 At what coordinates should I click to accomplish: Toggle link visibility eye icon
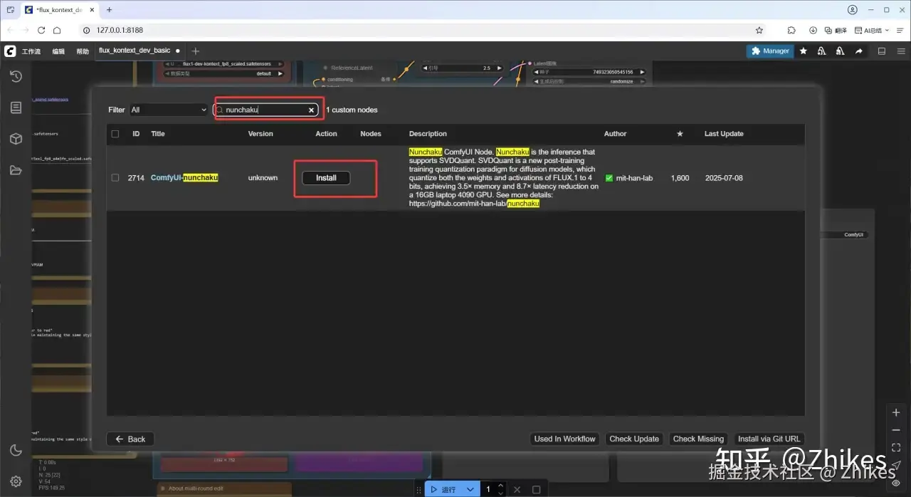896,483
